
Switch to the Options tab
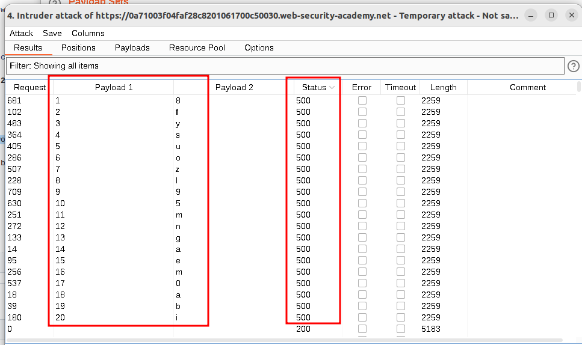[259, 48]
